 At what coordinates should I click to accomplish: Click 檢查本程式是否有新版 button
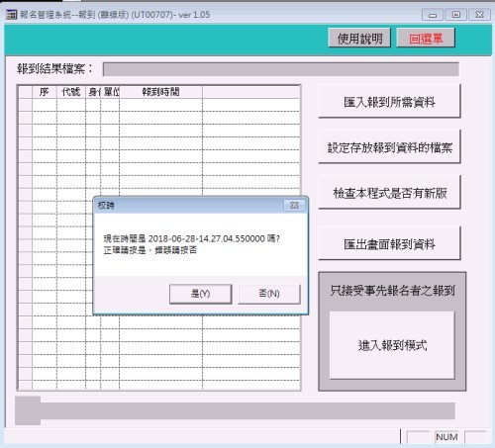tap(389, 193)
